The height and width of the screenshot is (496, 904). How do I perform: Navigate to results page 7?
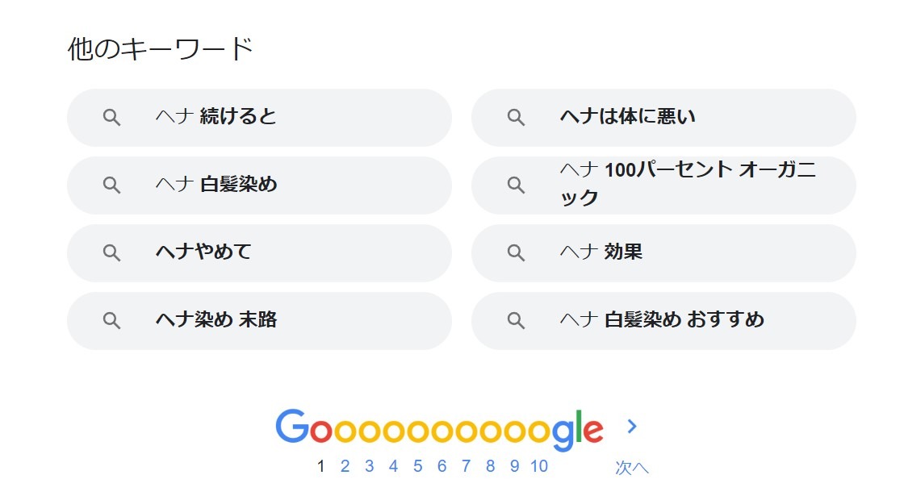point(466,466)
